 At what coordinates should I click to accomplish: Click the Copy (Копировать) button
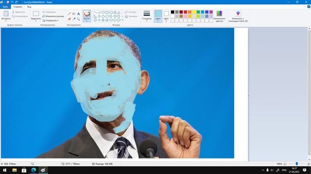[20, 16]
